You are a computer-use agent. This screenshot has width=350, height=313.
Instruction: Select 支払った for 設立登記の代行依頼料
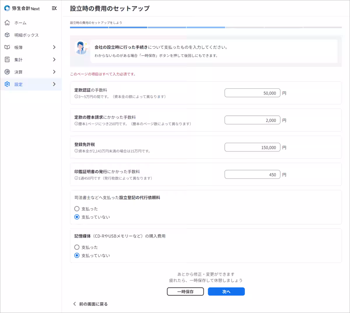77,209
